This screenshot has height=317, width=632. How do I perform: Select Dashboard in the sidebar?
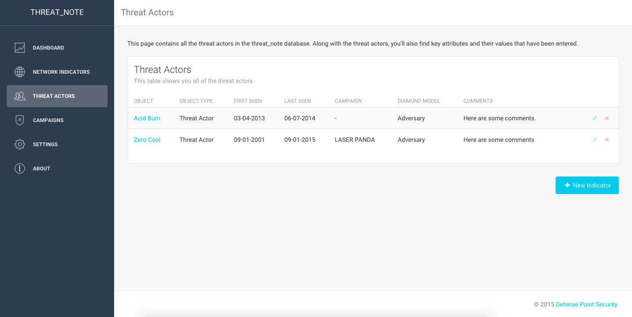point(57,48)
